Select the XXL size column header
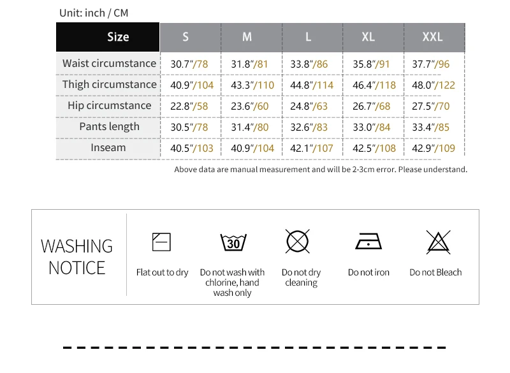This screenshot has height=373, width=510. pyautogui.click(x=432, y=37)
